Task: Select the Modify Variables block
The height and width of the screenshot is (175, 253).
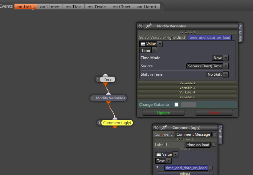Action: [110, 98]
